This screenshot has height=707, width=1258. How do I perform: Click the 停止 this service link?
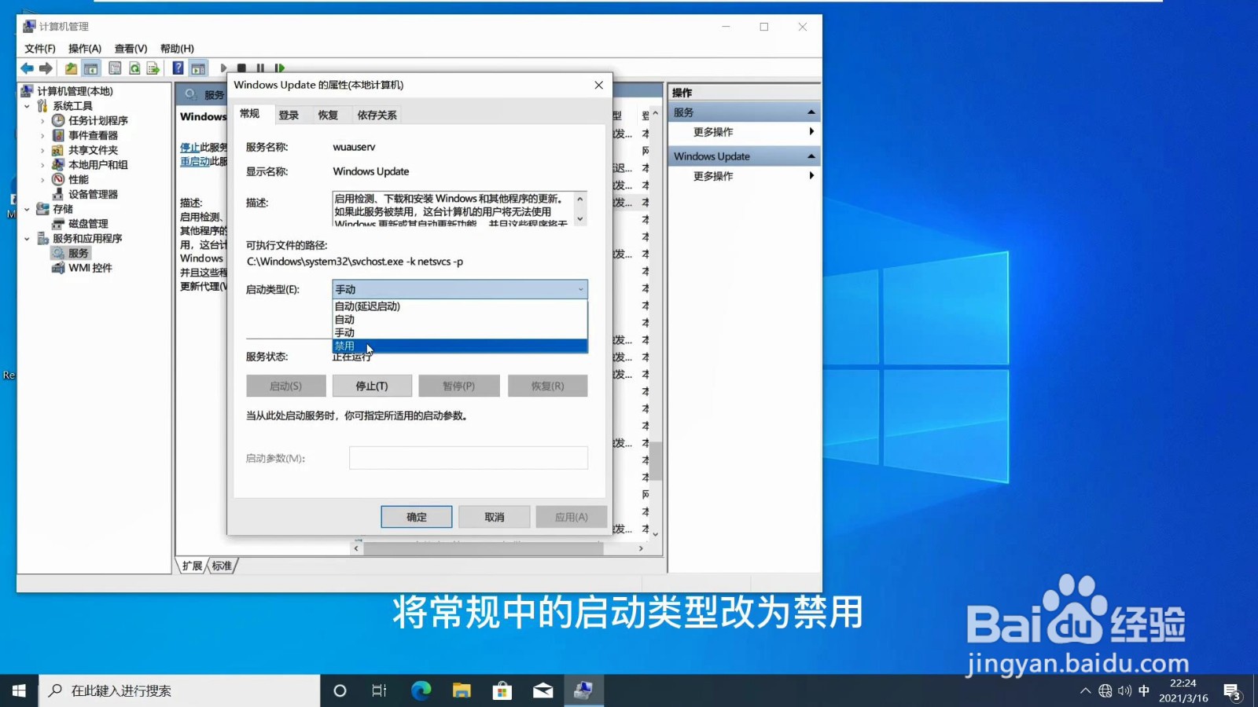(189, 147)
